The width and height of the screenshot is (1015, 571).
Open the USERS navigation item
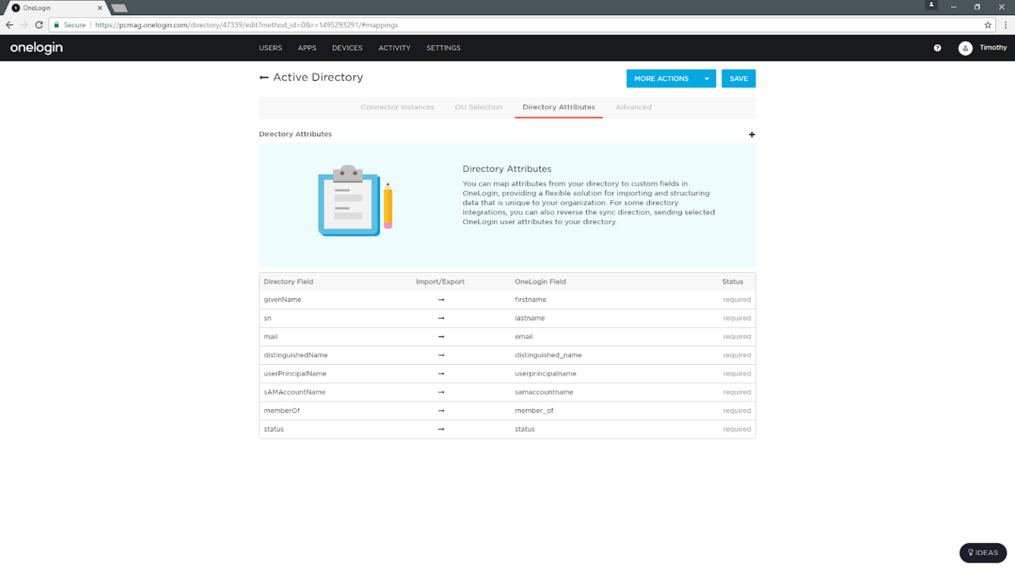point(270,48)
